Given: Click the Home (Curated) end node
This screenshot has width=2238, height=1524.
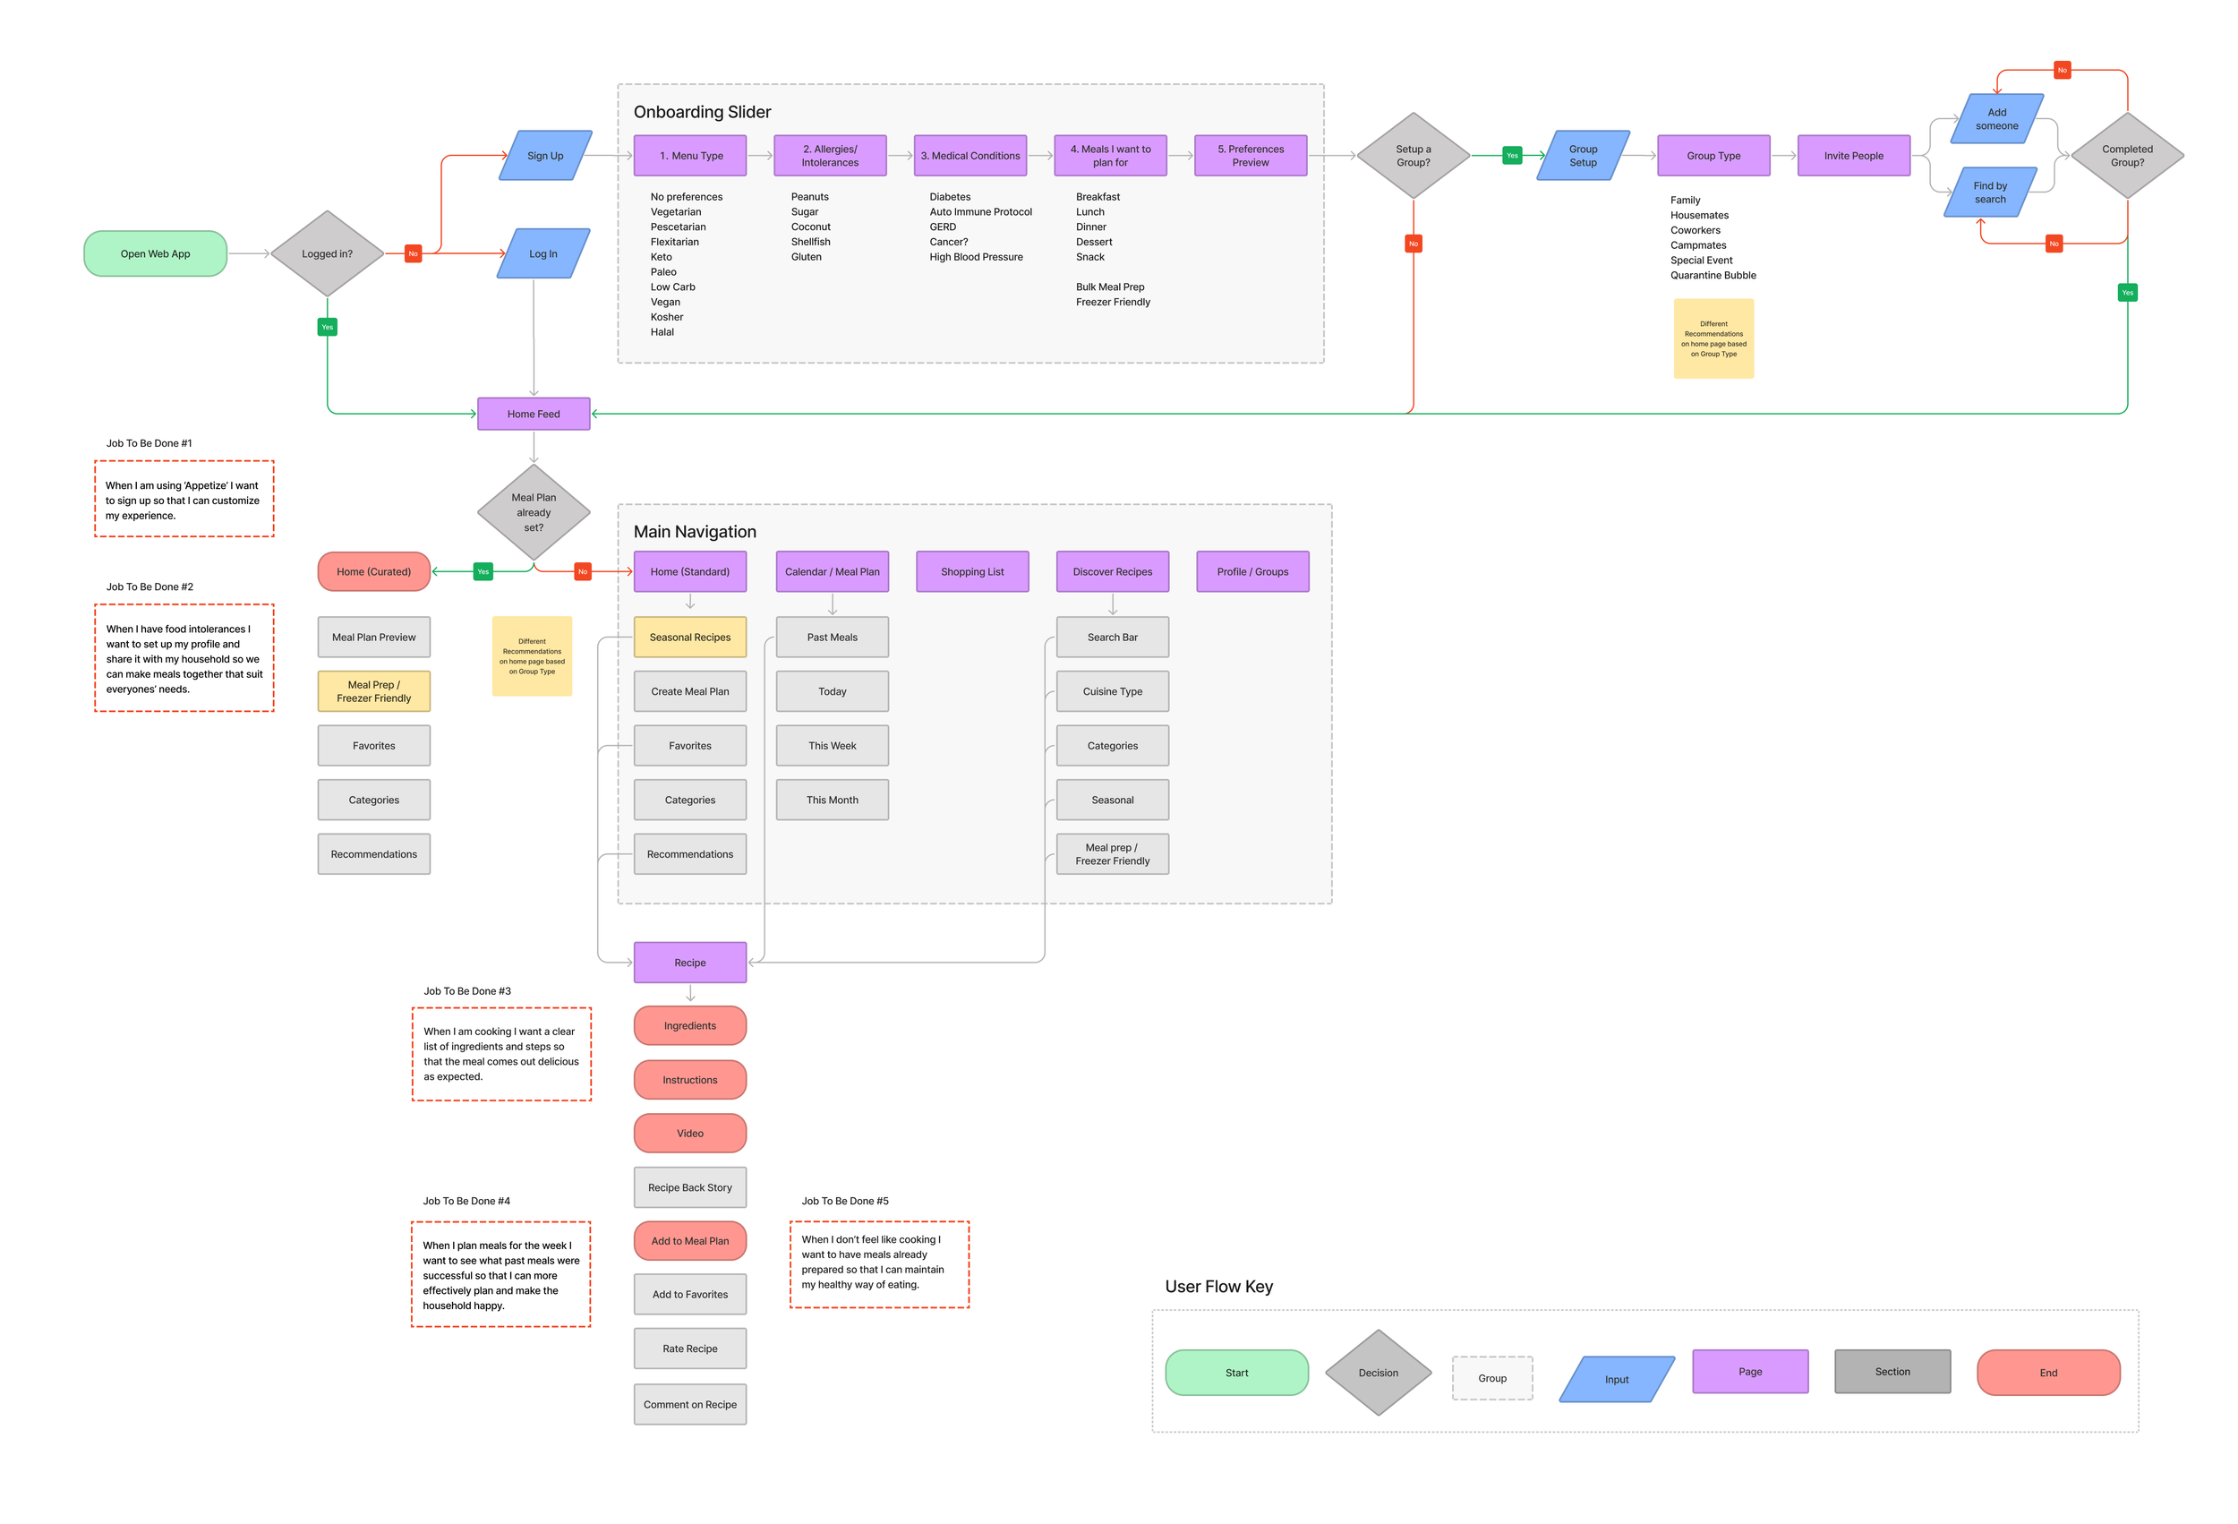Looking at the screenshot, I should (373, 571).
